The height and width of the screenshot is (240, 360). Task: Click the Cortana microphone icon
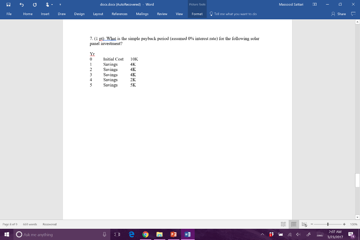tap(104, 234)
